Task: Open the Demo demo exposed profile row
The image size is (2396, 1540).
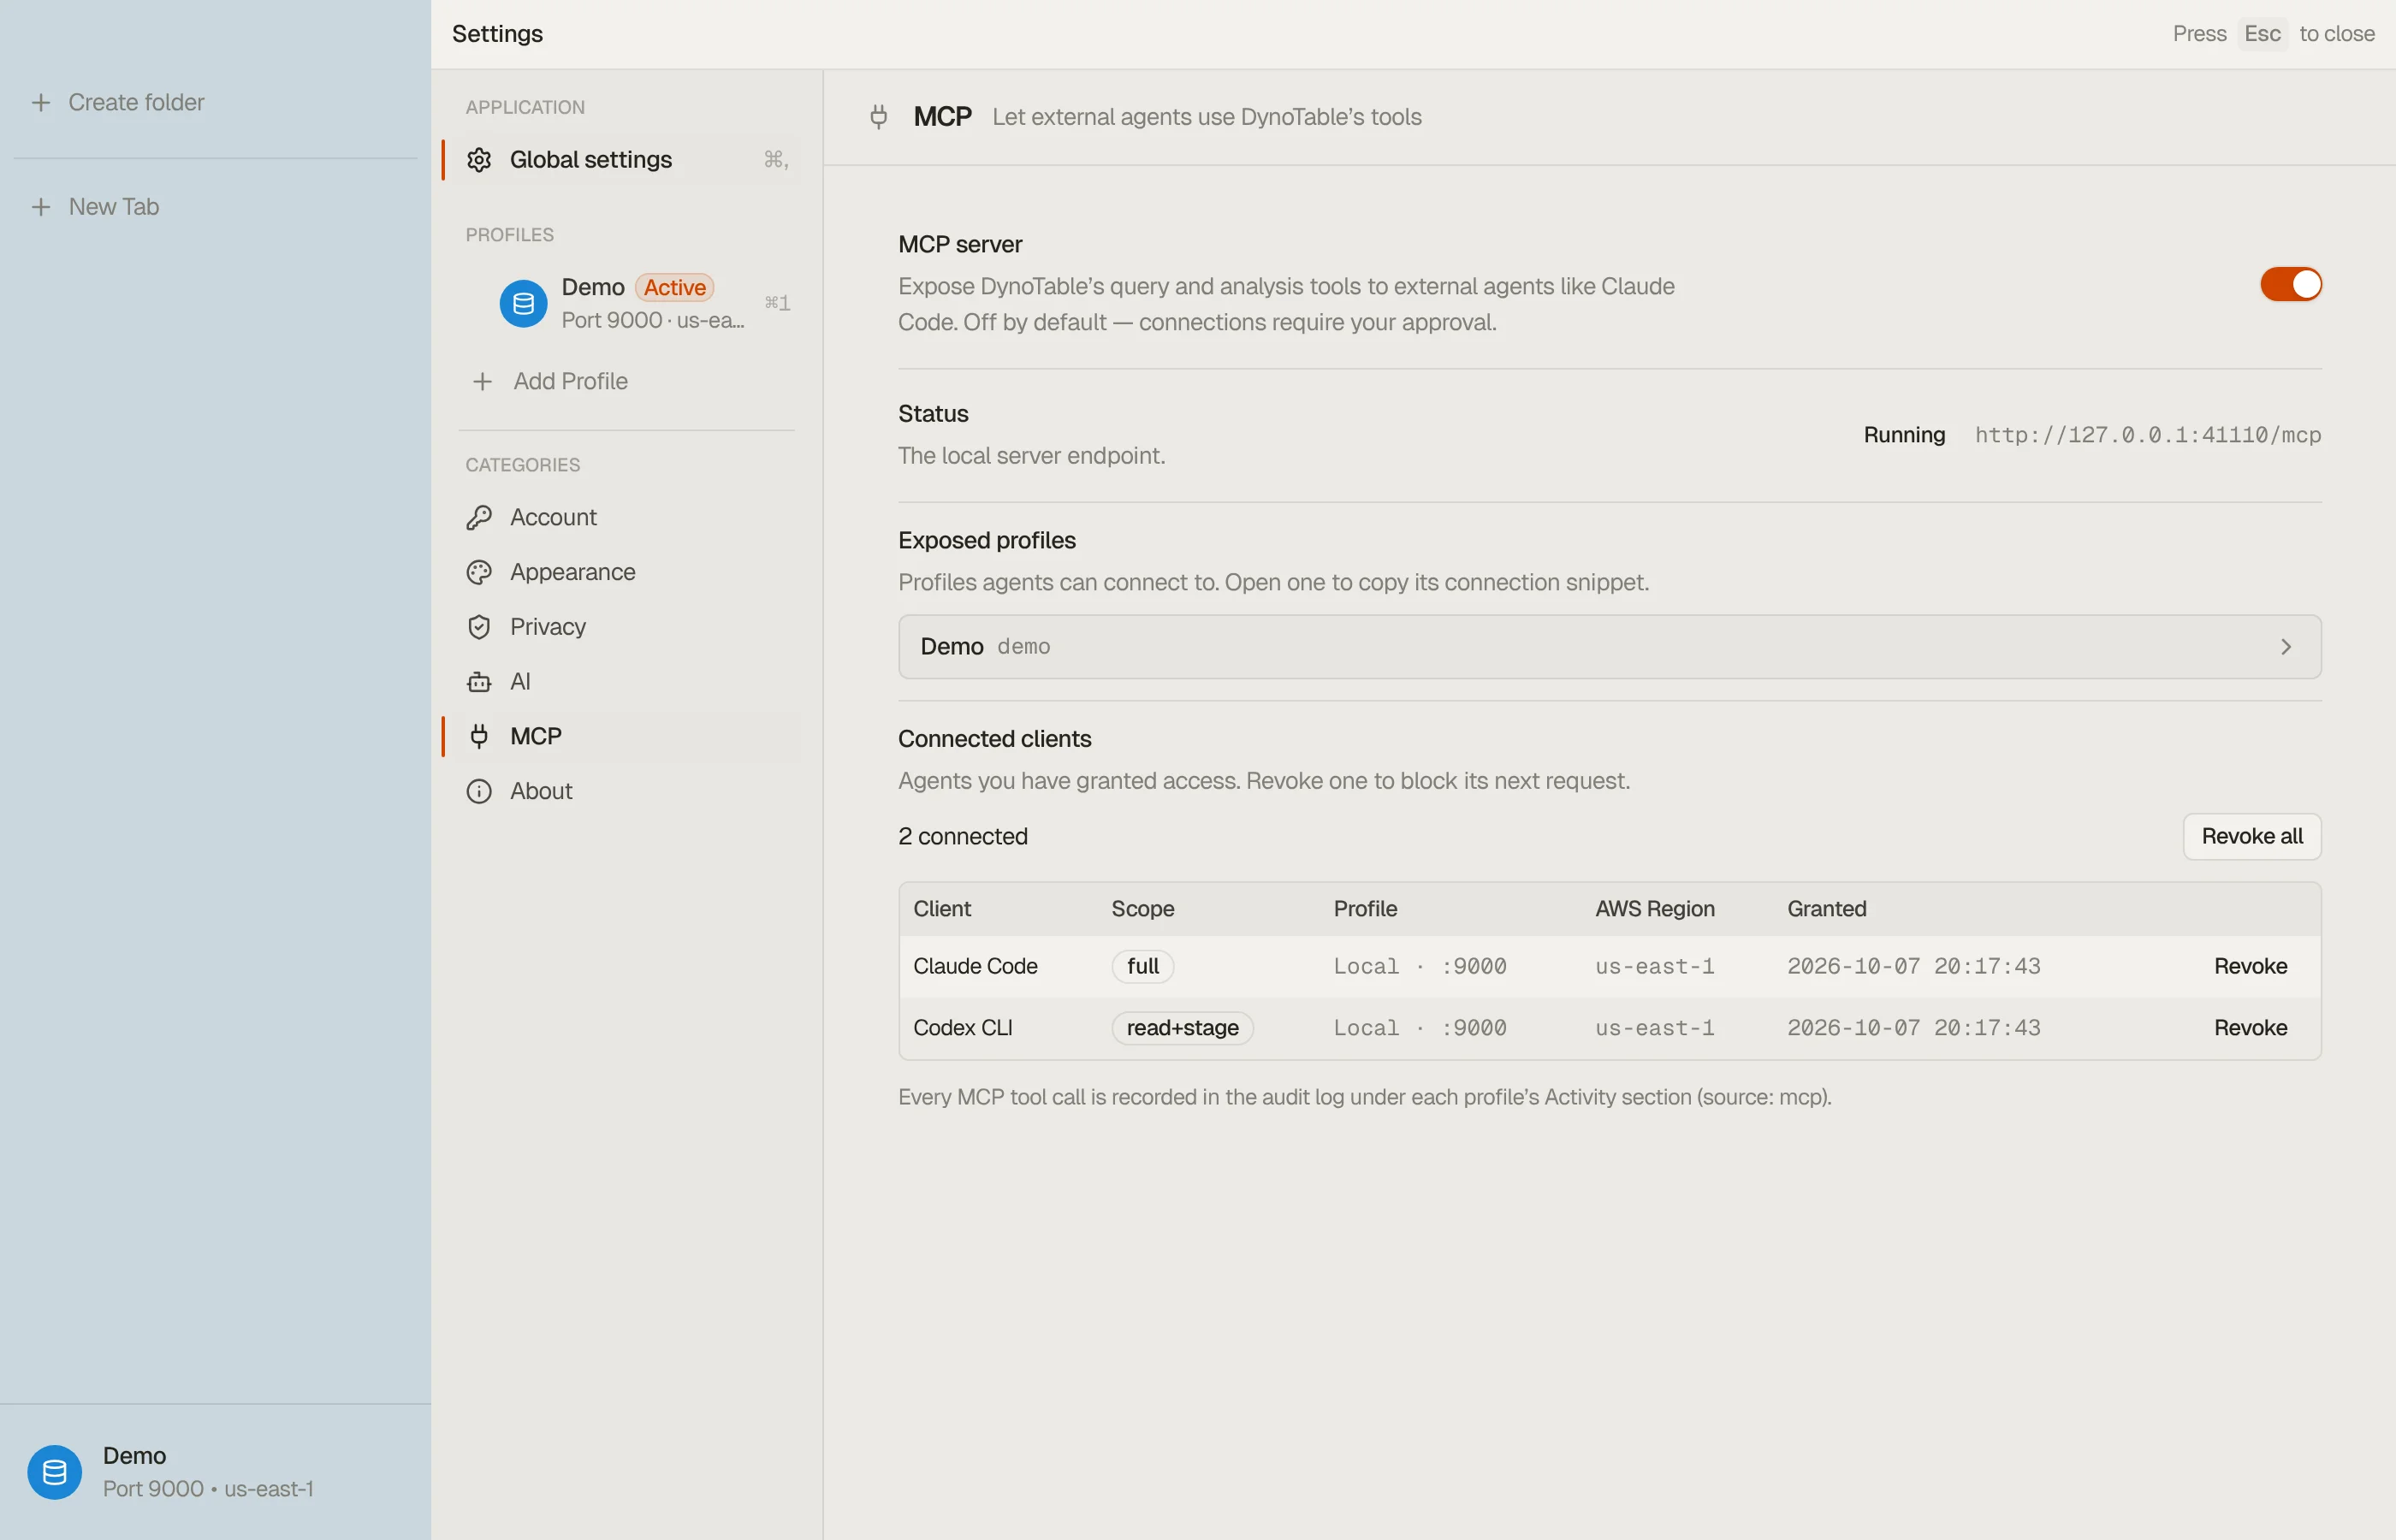Action: [1609, 647]
